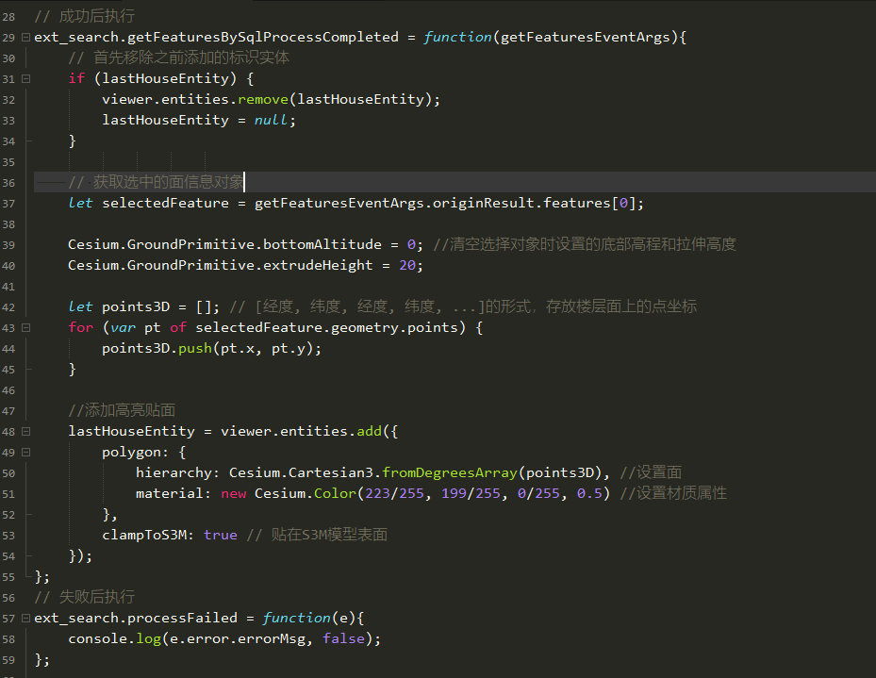Image resolution: width=876 pixels, height=678 pixels.
Task: Click 'bottomAltitude' on line 39
Action: pyautogui.click(x=322, y=244)
